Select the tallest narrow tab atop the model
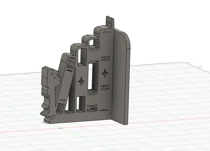Screen dimensions: 210x151 (x=110, y=22)
